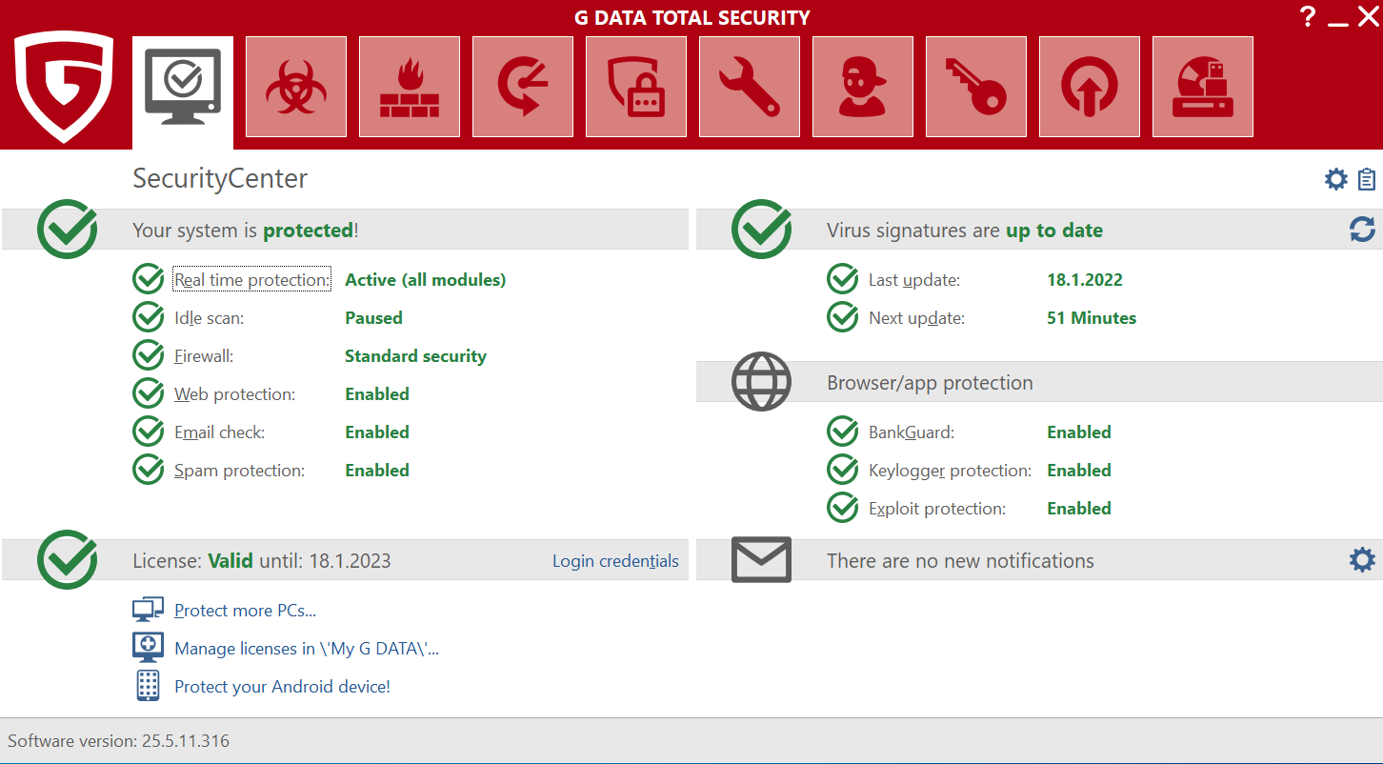Click There are no new notifications text
The height and width of the screenshot is (764, 1383).
coord(960,561)
